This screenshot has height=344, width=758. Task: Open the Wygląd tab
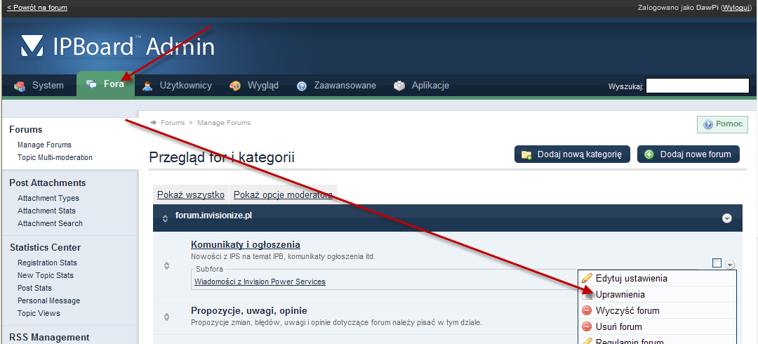(x=254, y=86)
